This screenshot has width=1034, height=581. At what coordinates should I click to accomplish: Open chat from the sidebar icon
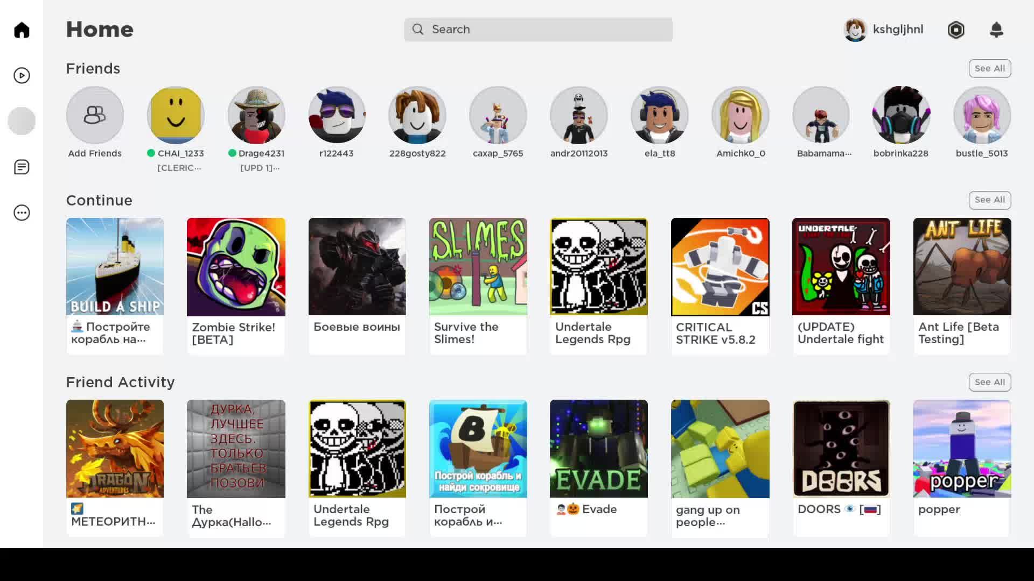[22, 167]
